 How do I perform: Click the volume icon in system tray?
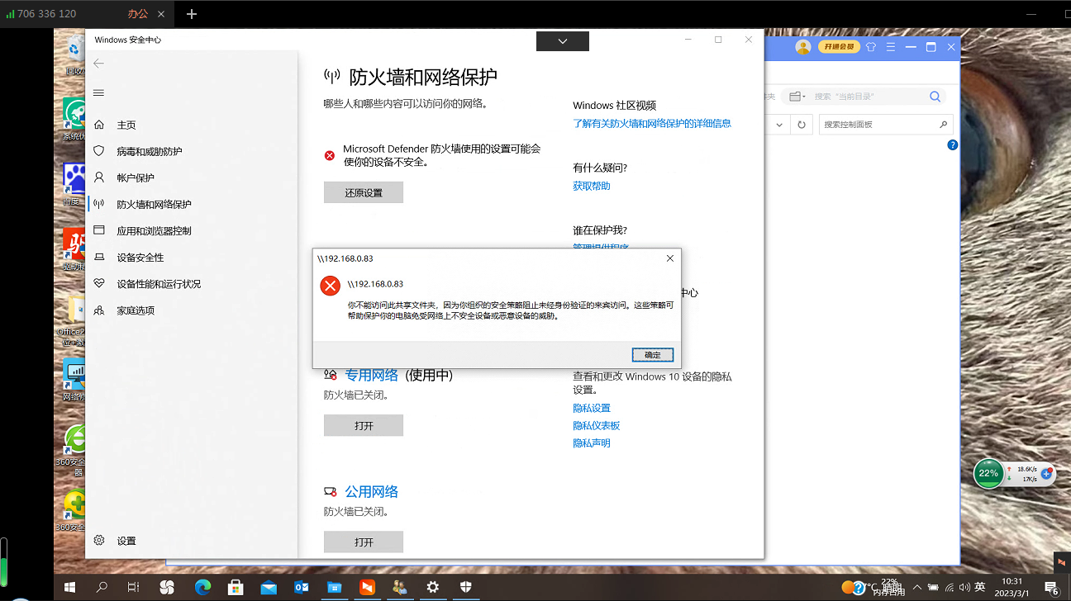(965, 587)
